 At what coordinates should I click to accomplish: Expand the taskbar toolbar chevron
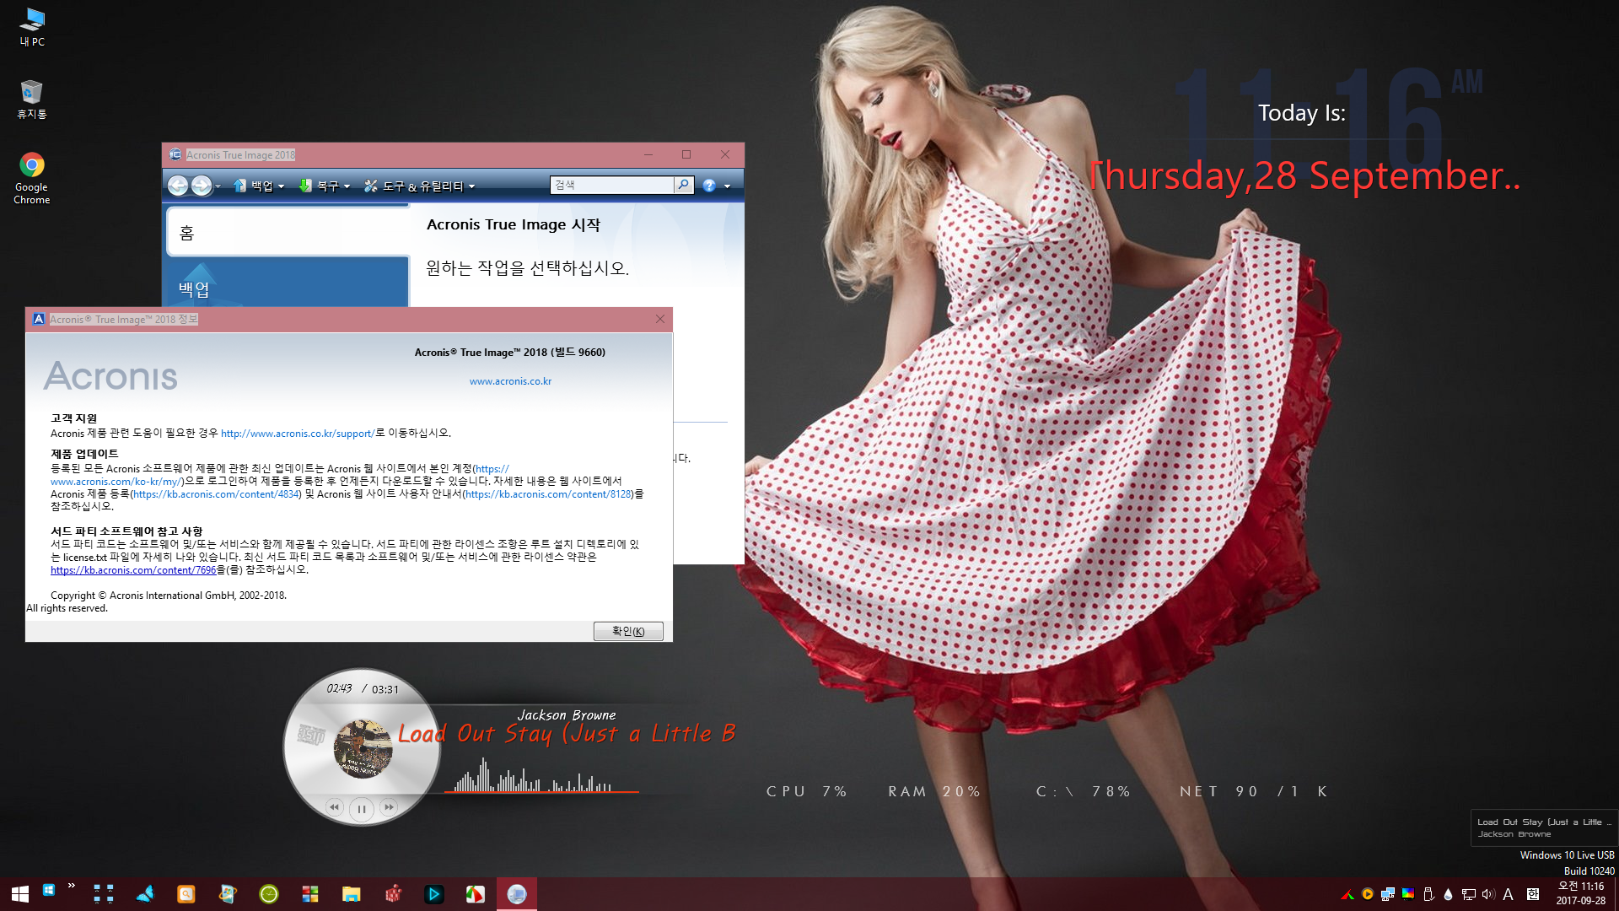click(72, 886)
